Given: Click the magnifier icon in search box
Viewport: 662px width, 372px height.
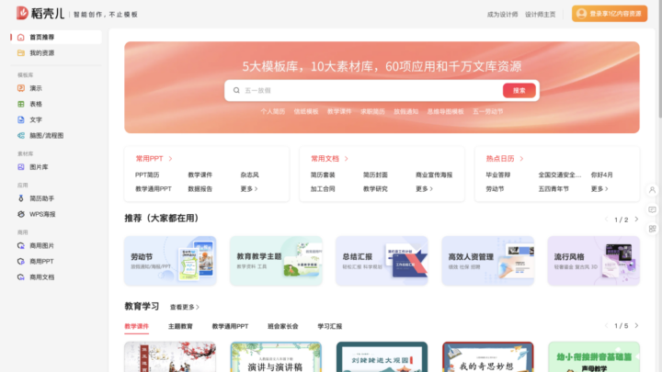Looking at the screenshot, I should click(236, 90).
